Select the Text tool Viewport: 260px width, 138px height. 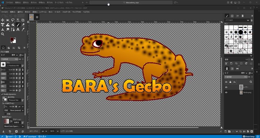click(18, 30)
